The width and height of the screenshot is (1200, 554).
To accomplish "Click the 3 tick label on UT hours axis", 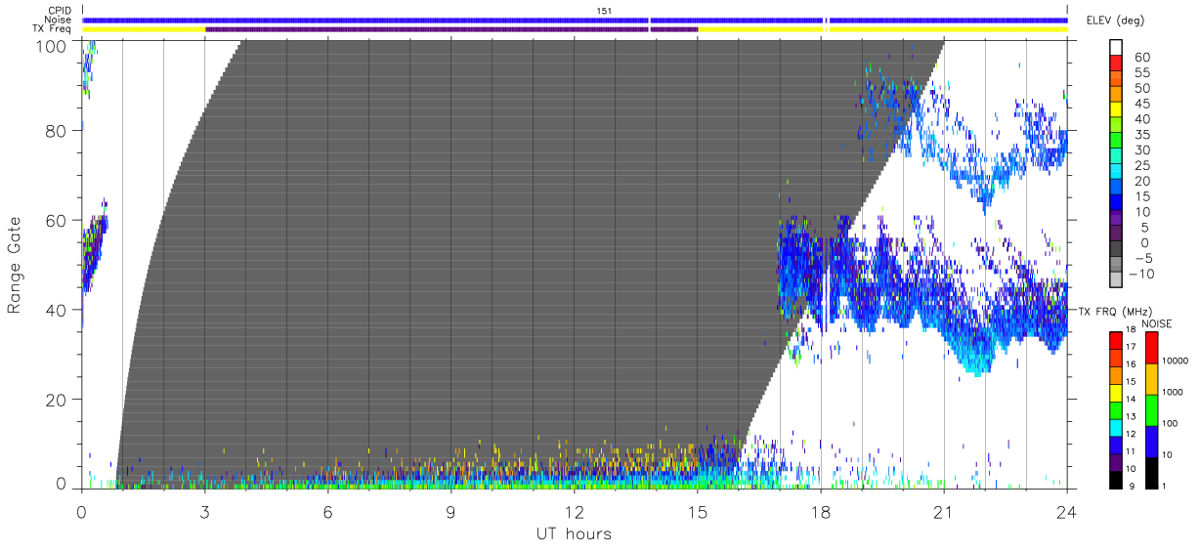I will tap(204, 511).
